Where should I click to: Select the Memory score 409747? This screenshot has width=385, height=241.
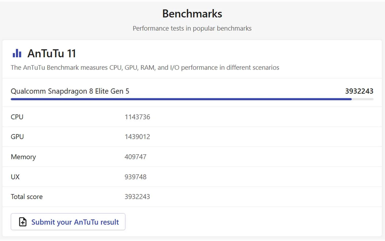[x=136, y=157]
